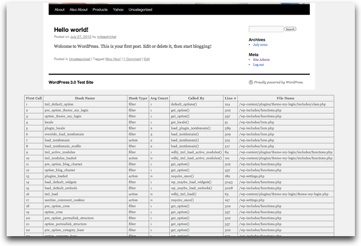This screenshot has height=246, width=361.
Task: Click the First Call column header
Action: (x=34, y=98)
